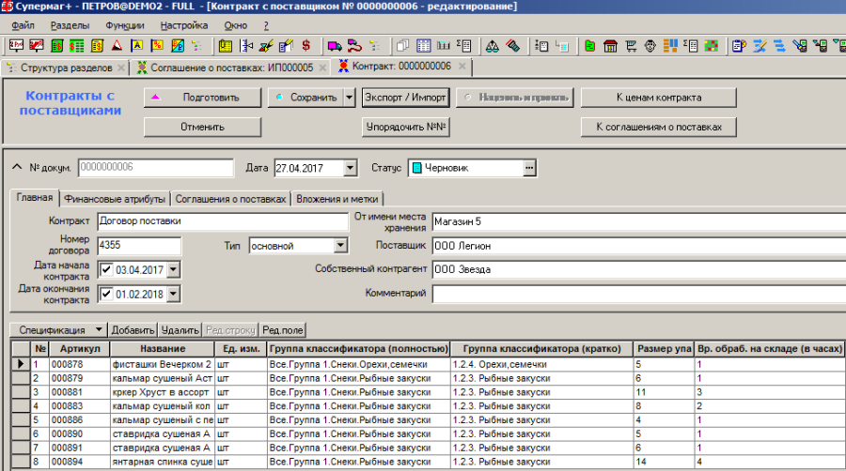Viewport: 846px width, 471px height.
Task: Click the Артикул column header
Action: click(80, 349)
